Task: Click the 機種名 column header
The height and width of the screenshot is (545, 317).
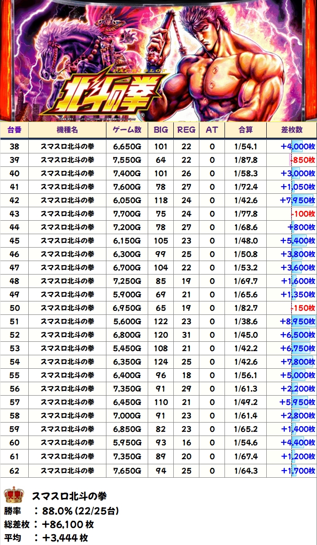Action: pyautogui.click(x=67, y=130)
